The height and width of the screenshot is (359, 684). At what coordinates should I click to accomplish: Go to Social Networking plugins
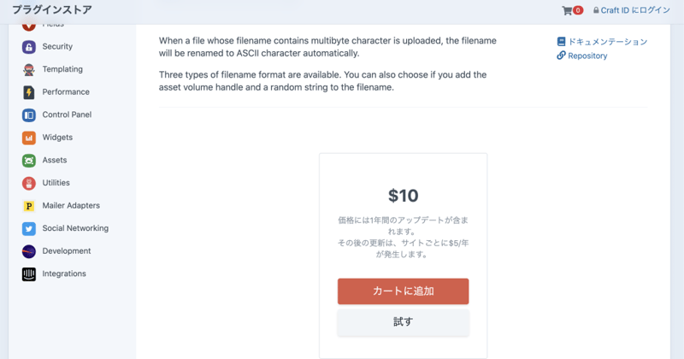coord(75,228)
